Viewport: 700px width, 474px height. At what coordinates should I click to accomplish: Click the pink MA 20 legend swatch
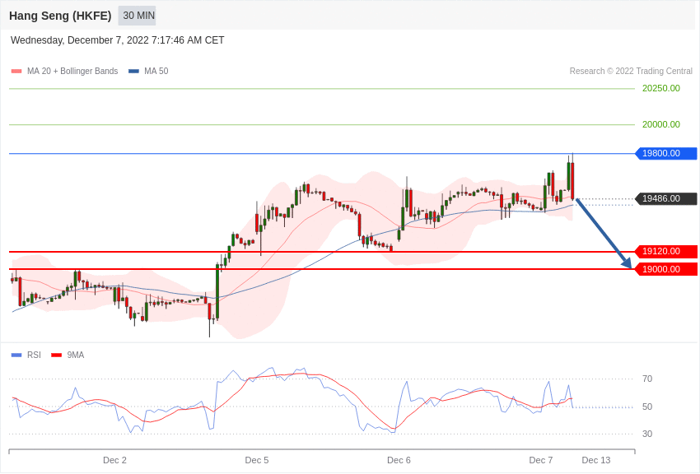16,72
